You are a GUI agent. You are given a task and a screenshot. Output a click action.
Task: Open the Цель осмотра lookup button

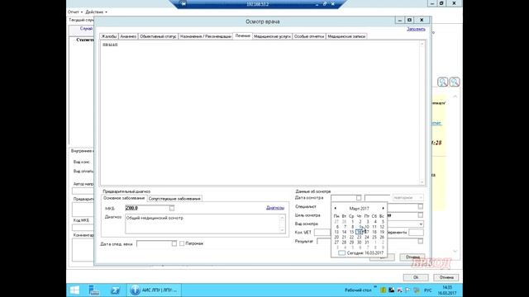(421, 214)
